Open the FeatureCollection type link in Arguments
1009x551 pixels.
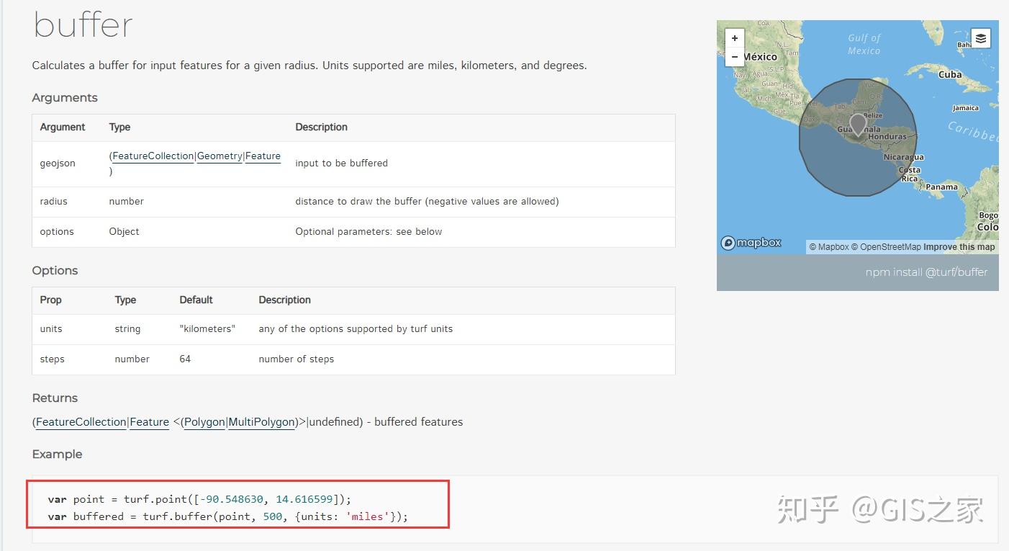pos(153,156)
